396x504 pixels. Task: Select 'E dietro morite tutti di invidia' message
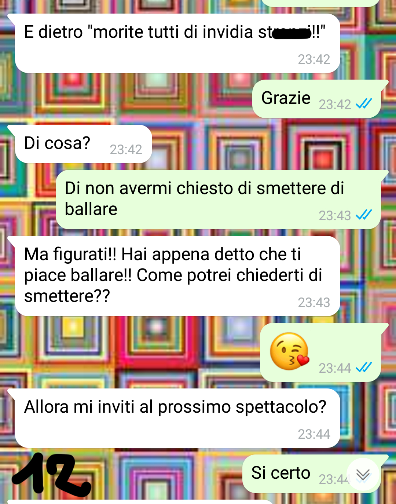(x=175, y=43)
